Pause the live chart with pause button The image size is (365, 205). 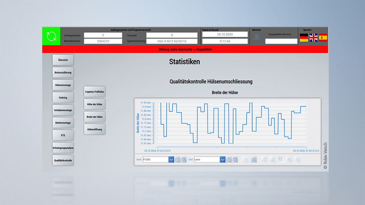254,160
